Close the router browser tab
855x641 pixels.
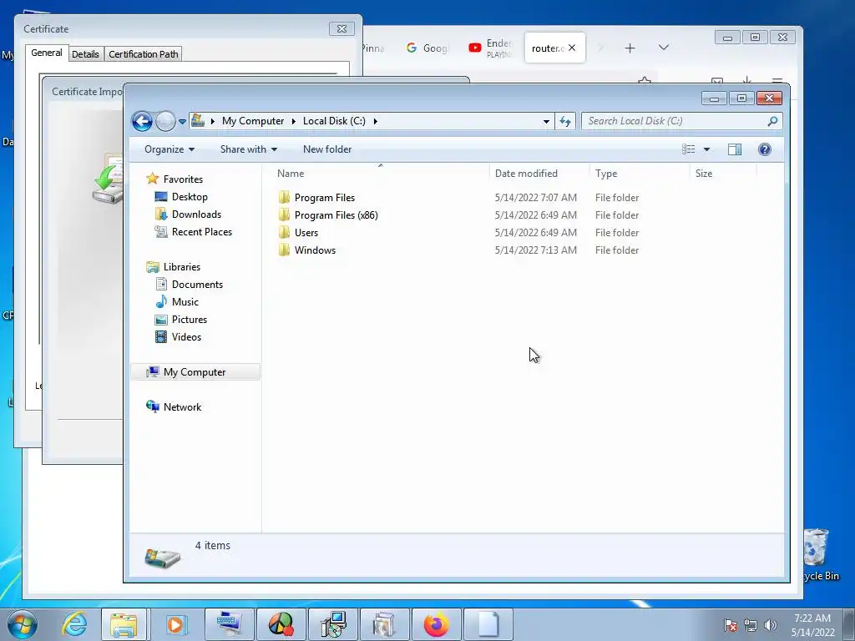(x=571, y=48)
